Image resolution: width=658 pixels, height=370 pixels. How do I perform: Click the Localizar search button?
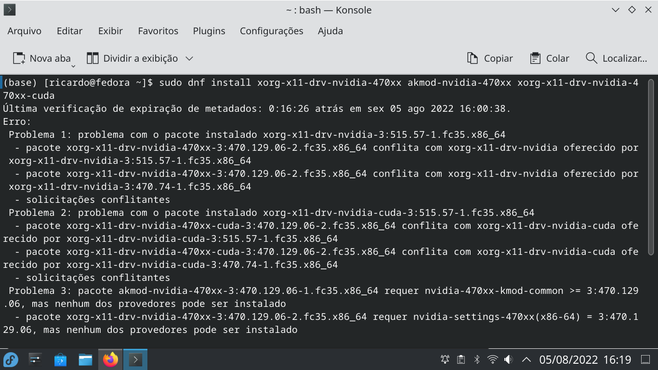click(616, 58)
